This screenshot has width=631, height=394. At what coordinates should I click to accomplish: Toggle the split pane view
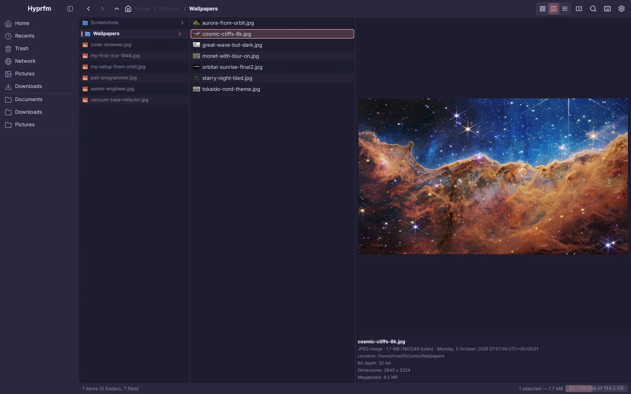[579, 9]
